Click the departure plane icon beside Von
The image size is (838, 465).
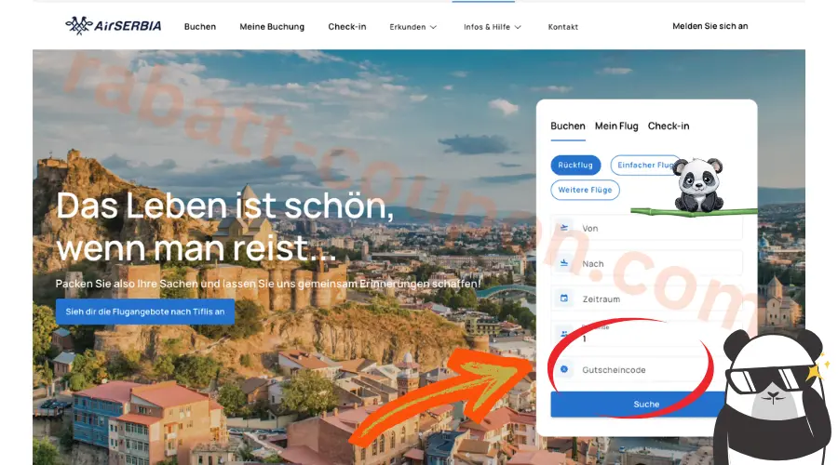point(564,228)
